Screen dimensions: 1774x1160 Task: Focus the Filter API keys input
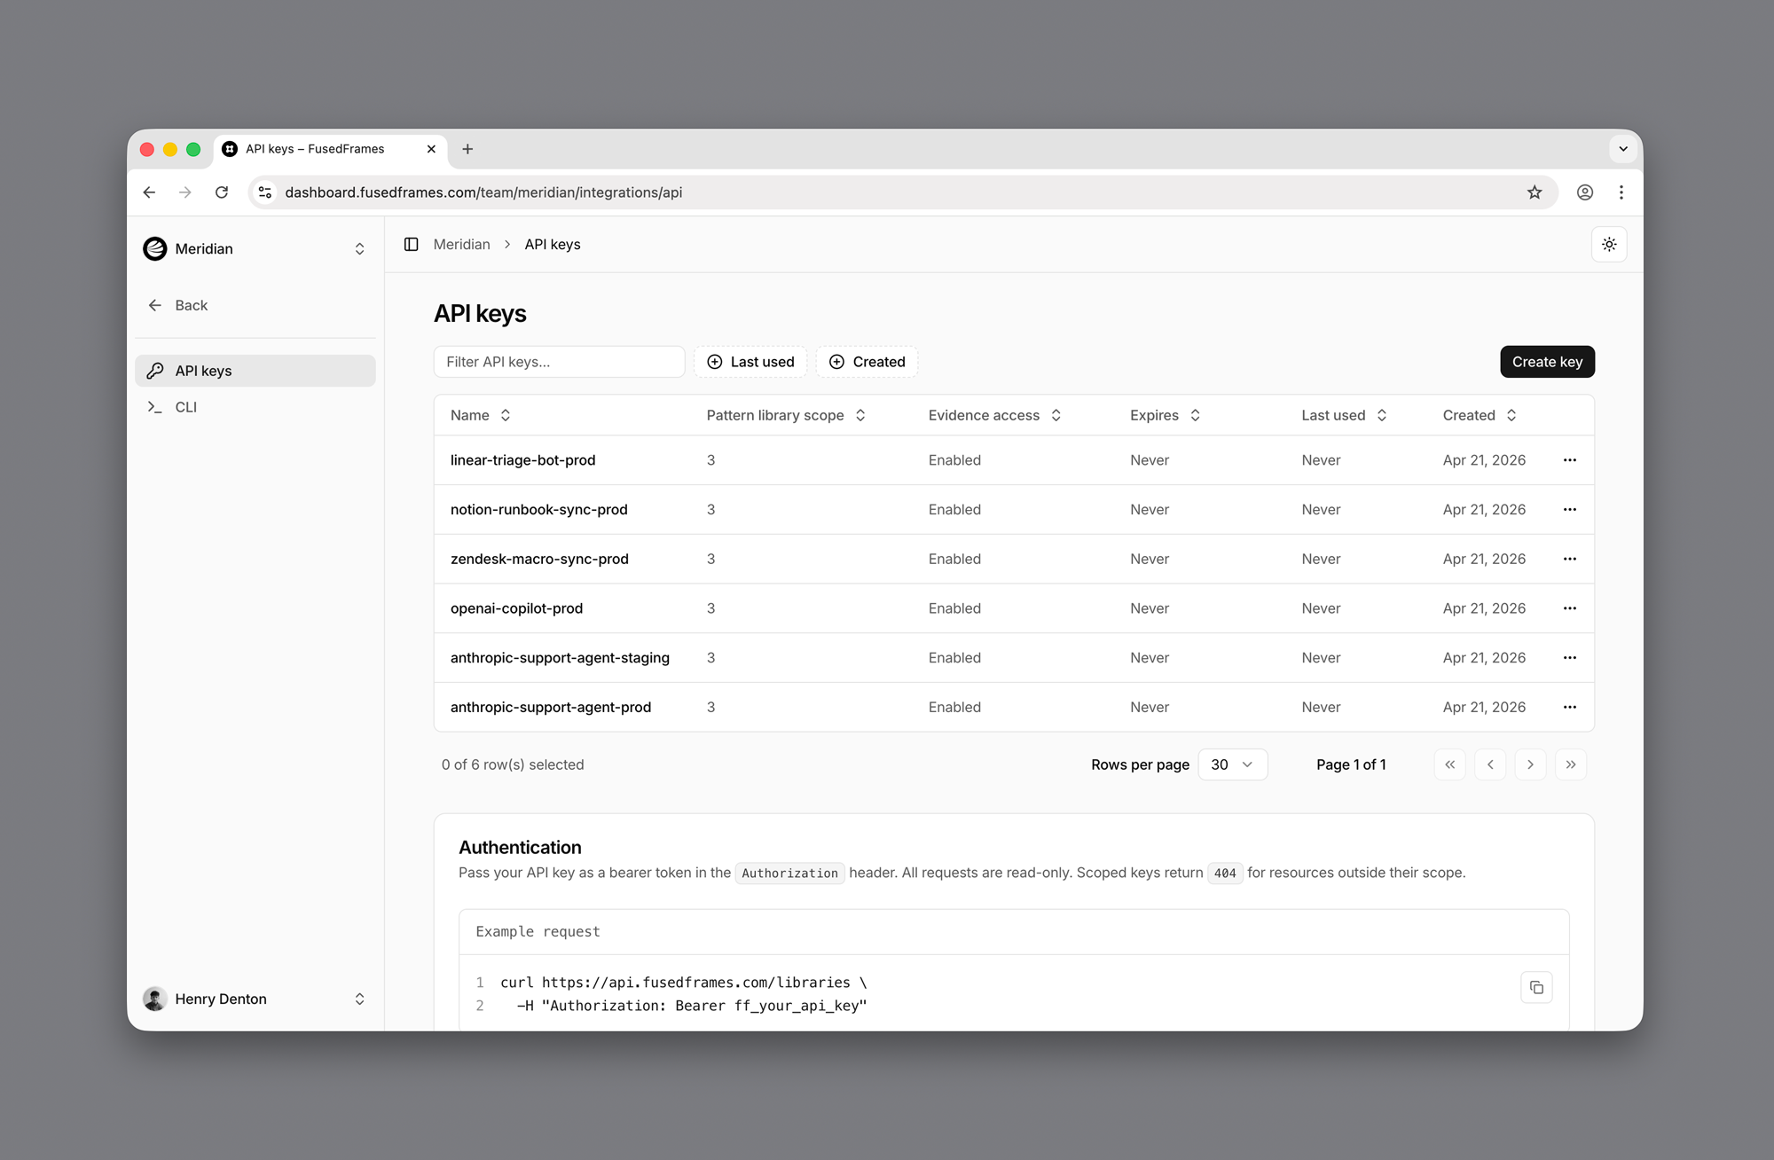559,362
